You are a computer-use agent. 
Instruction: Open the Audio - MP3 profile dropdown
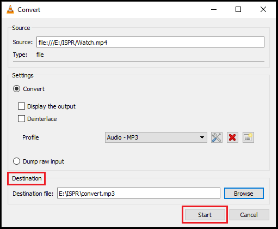coord(156,137)
